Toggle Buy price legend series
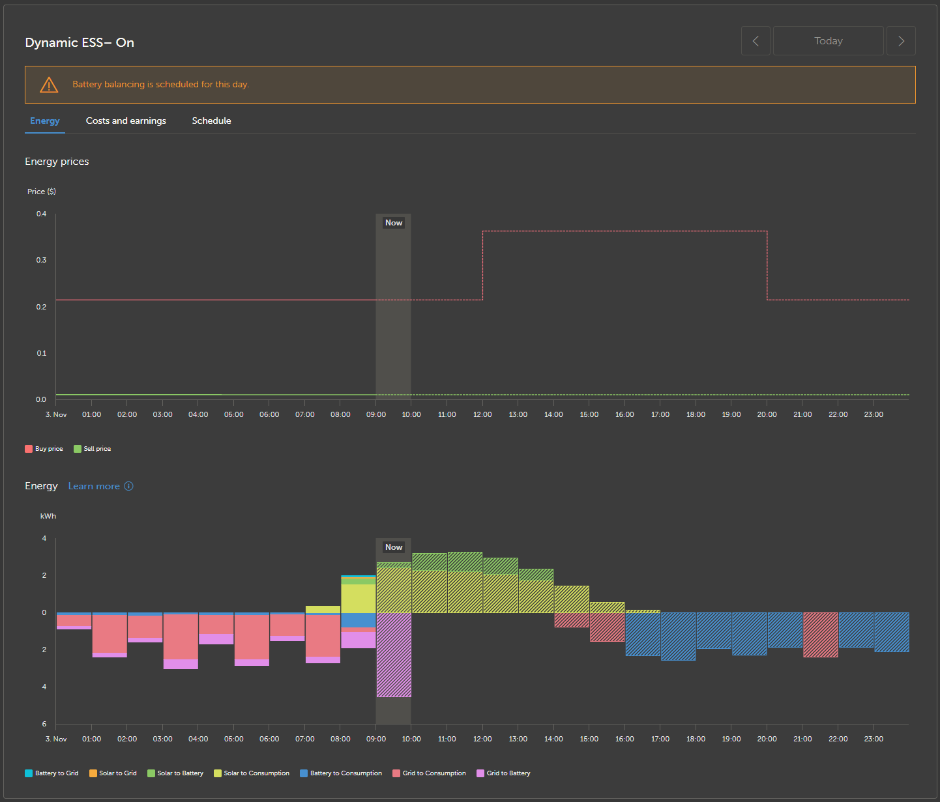Image resolution: width=940 pixels, height=802 pixels. pos(44,449)
